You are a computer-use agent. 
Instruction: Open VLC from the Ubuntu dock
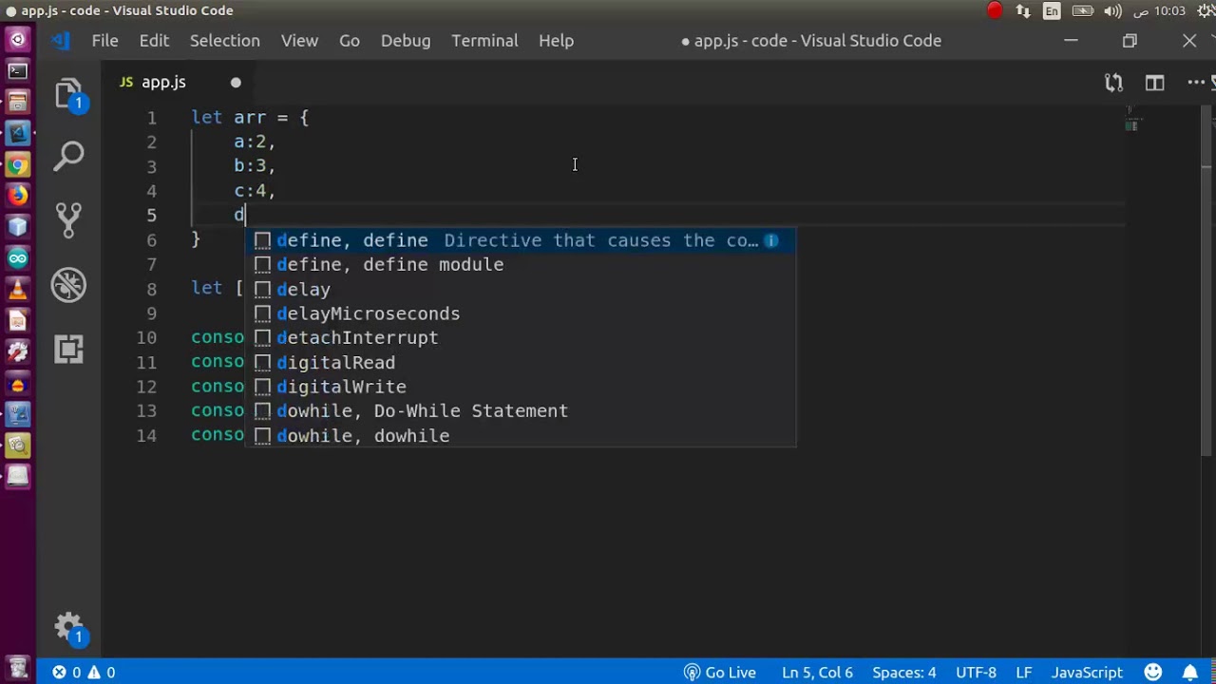click(x=17, y=289)
